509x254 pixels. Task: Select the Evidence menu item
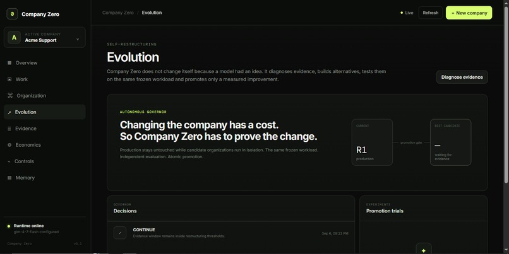pyautogui.click(x=45, y=129)
